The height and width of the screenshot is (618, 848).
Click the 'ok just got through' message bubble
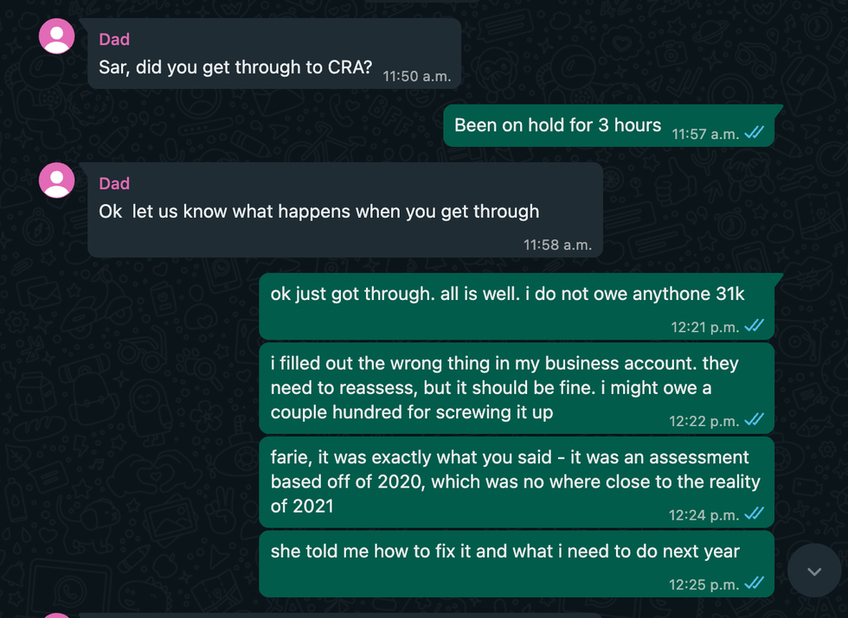507,294
